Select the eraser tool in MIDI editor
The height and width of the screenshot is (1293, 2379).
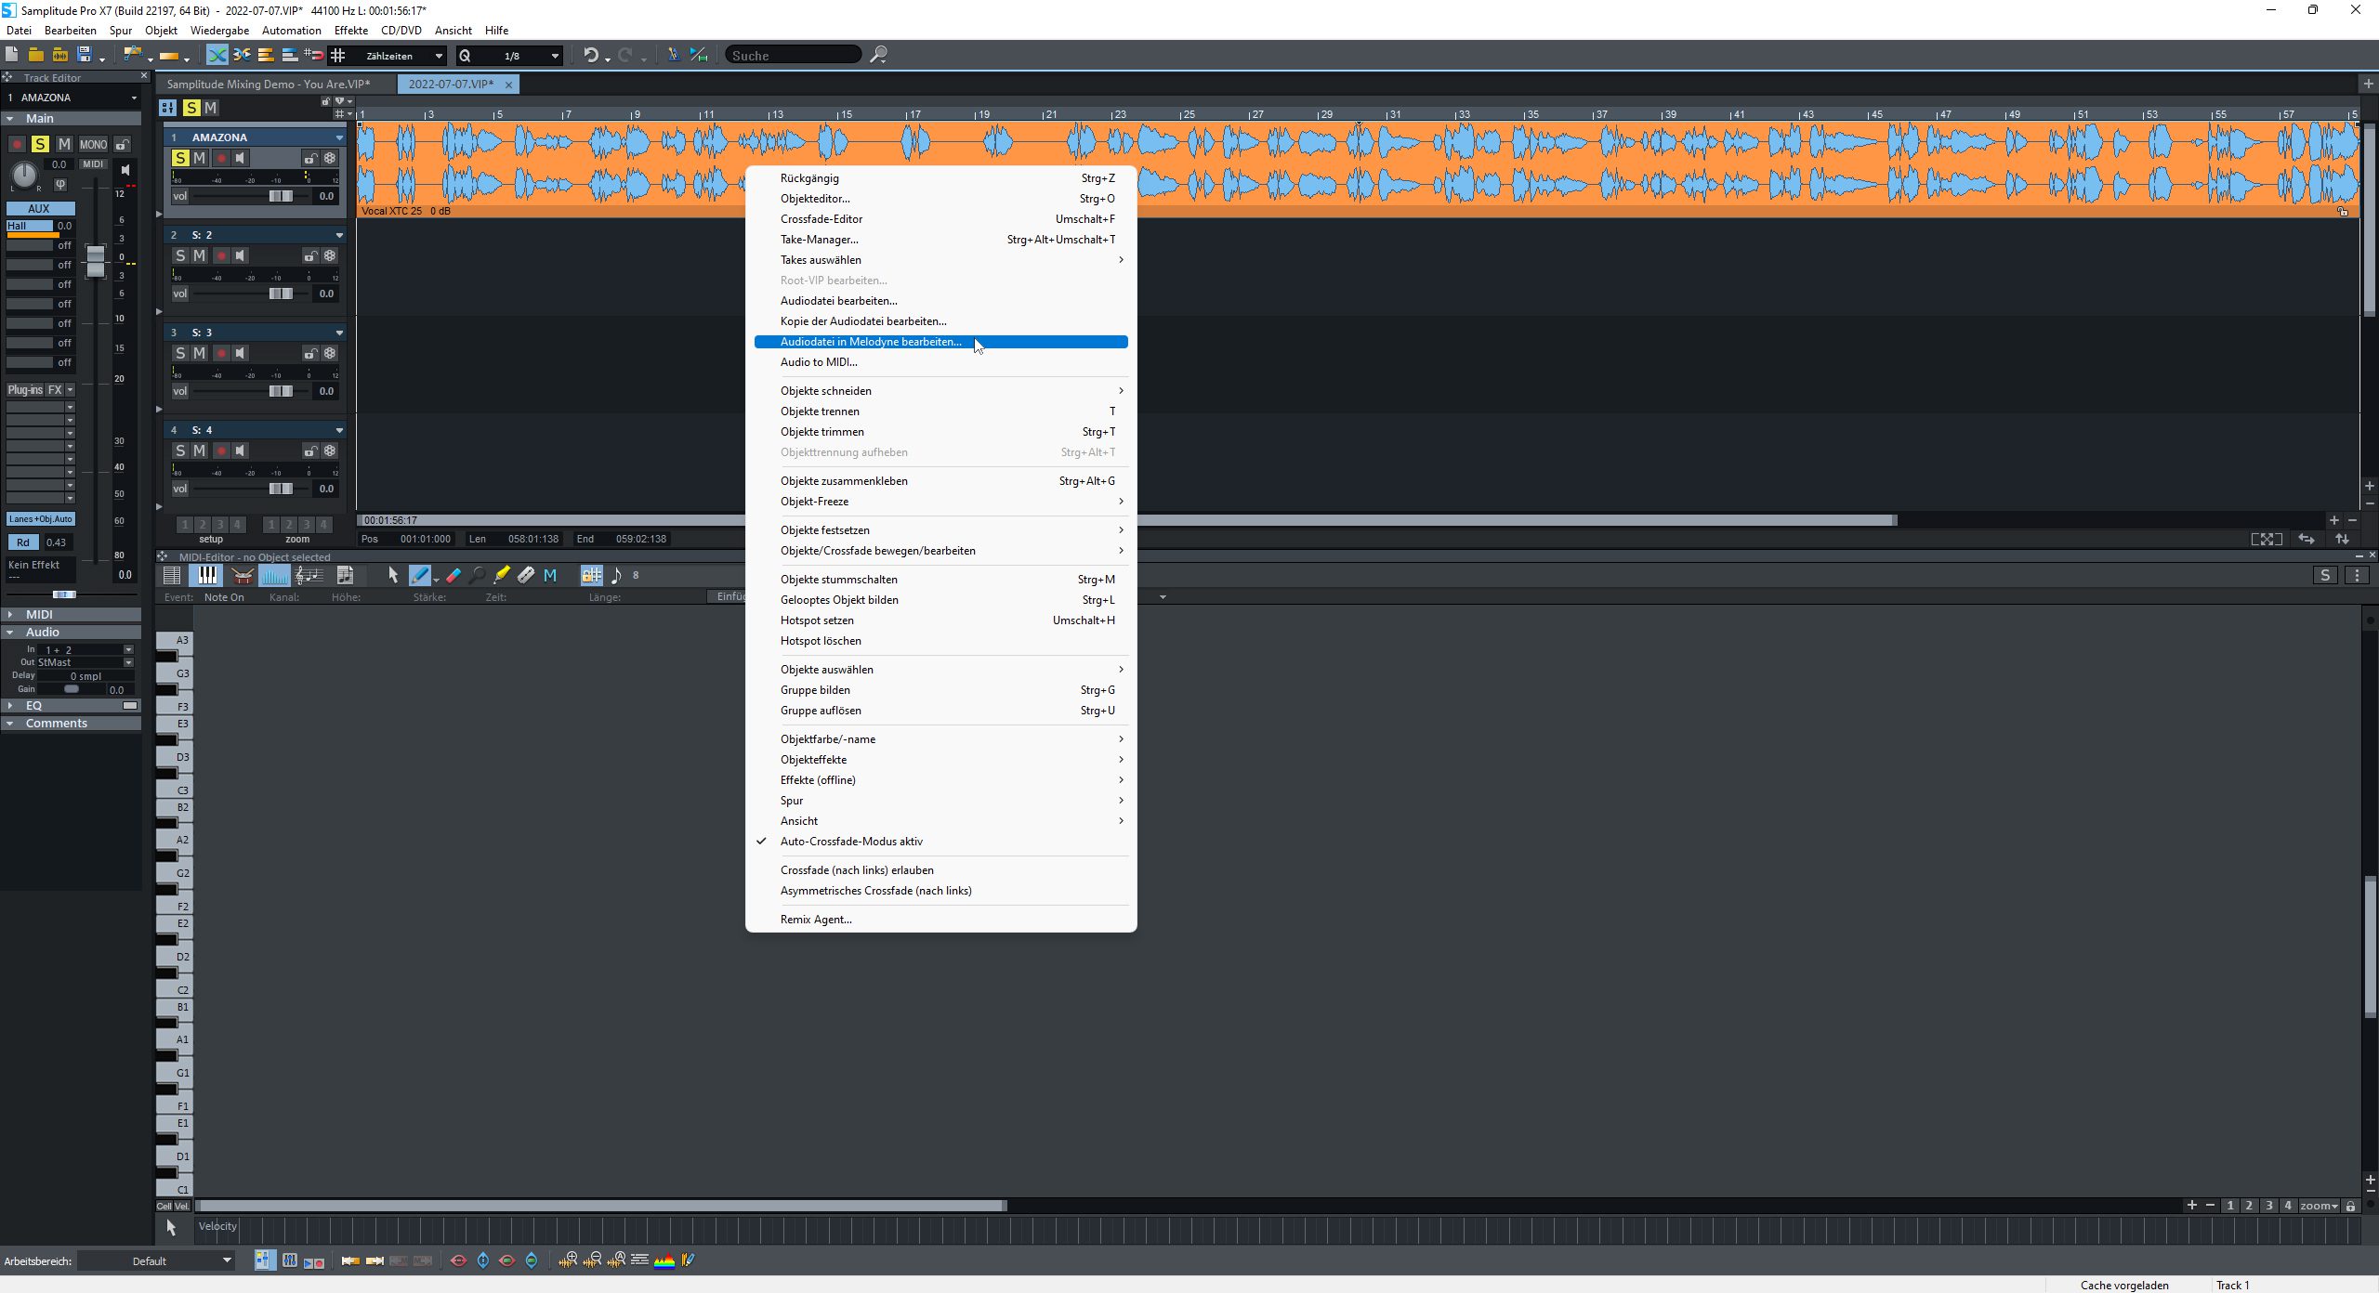point(453,576)
